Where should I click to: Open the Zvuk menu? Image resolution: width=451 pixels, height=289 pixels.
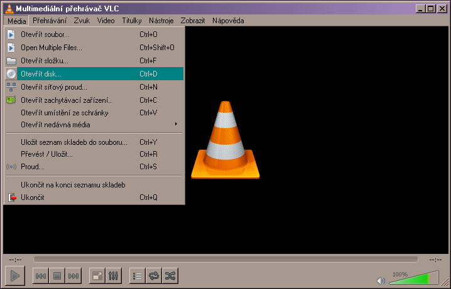[x=82, y=21]
